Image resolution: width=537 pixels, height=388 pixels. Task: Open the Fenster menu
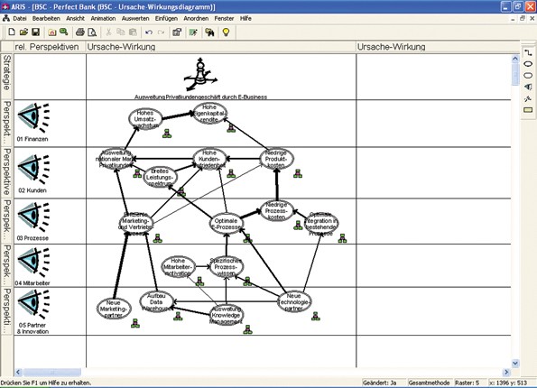point(224,18)
